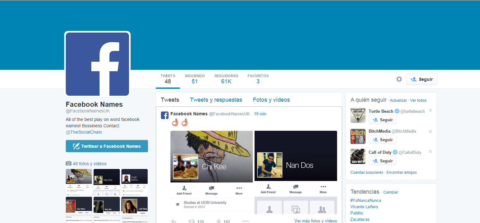The height and width of the screenshot is (223, 480).
Task: Open the settings gear icon next to Seguir
Action: tap(399, 79)
